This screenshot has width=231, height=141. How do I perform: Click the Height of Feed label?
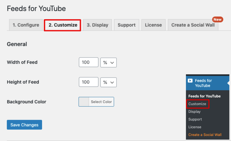[23, 82]
